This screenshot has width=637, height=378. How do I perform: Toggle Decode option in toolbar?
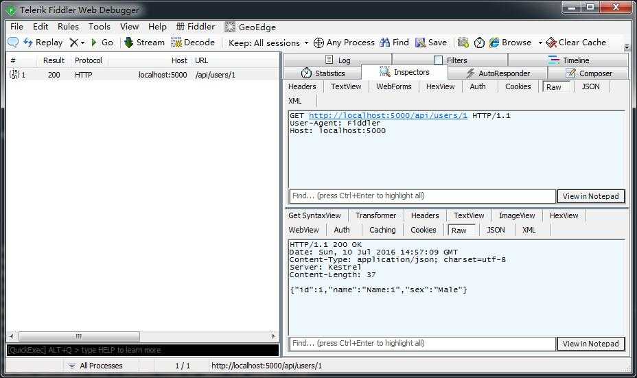(x=193, y=43)
